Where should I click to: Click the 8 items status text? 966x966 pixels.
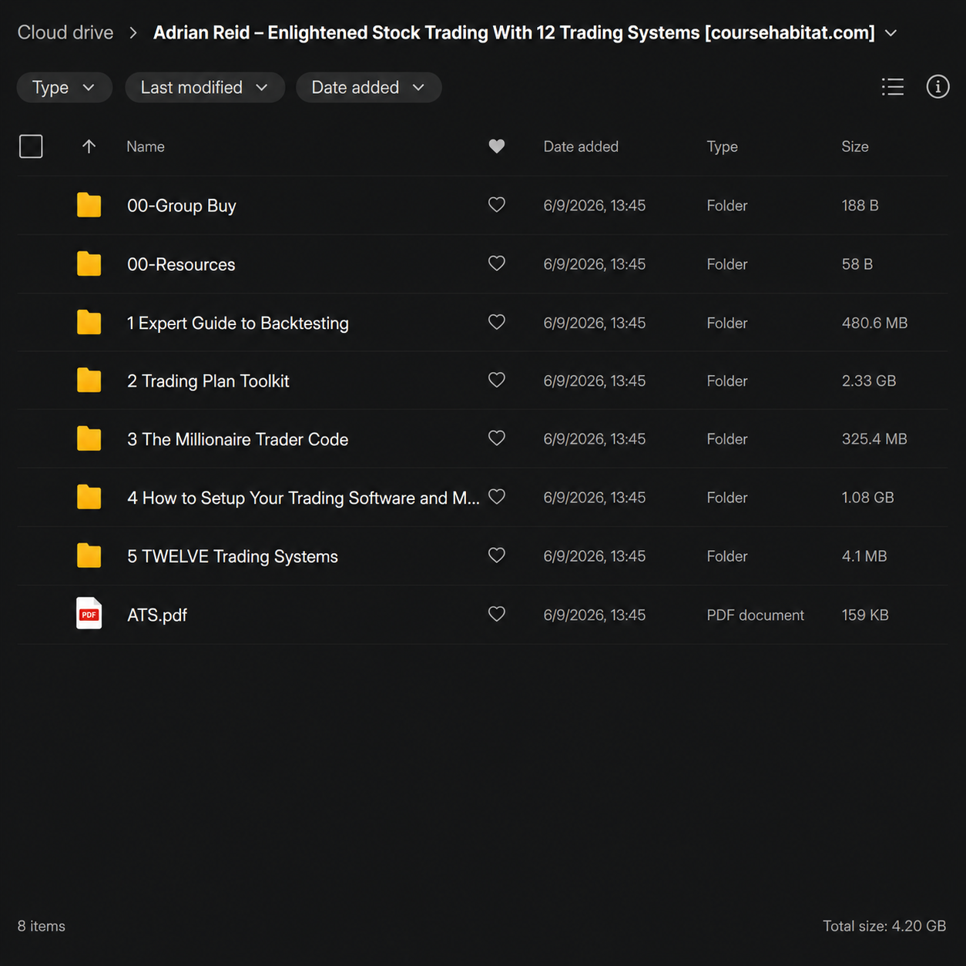[42, 926]
